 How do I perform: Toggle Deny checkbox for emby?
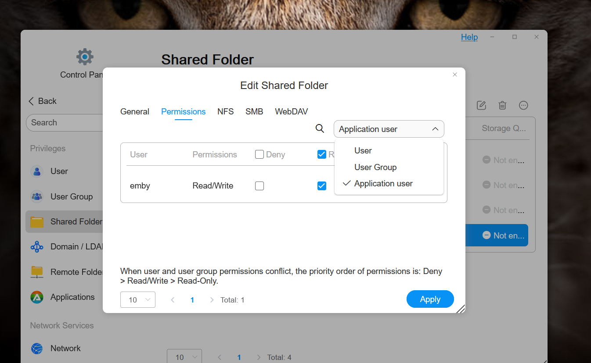click(259, 186)
